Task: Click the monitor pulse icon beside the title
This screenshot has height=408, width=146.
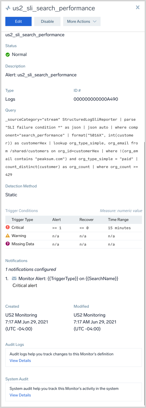Action: tap(8, 8)
